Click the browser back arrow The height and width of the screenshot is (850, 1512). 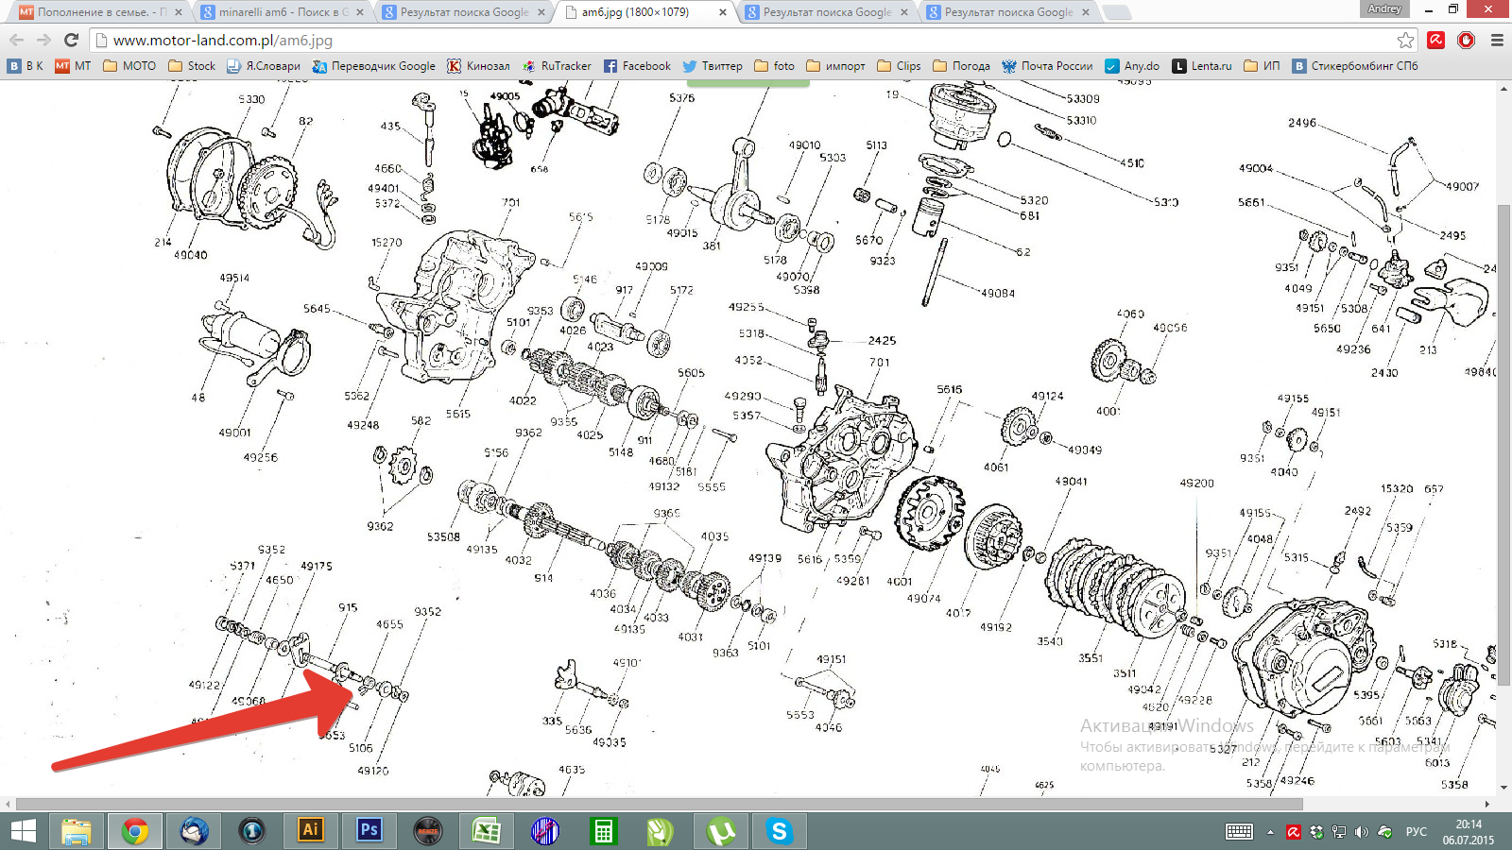tap(17, 40)
